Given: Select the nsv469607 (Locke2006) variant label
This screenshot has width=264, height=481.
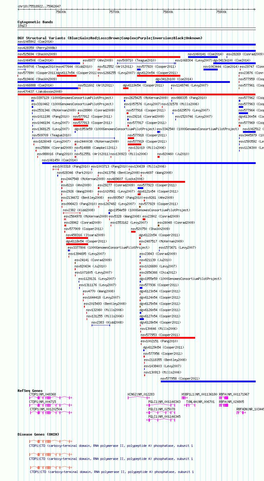Looking at the screenshot, I should [x=125, y=179].
